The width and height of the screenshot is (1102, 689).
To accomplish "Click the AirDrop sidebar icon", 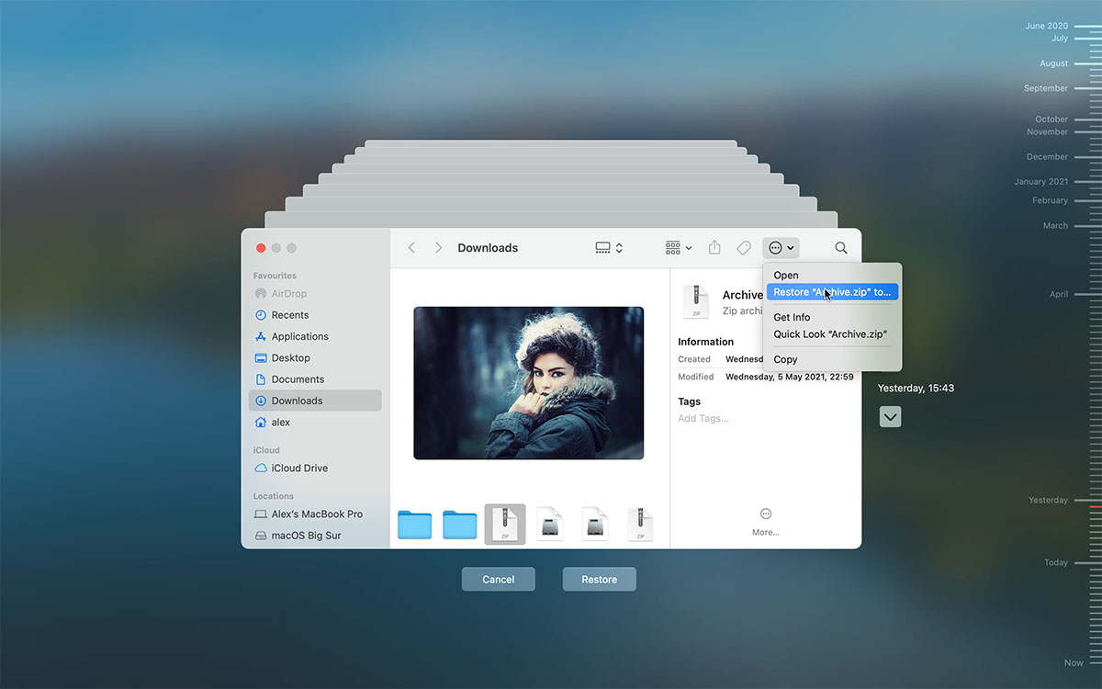I will coord(261,294).
